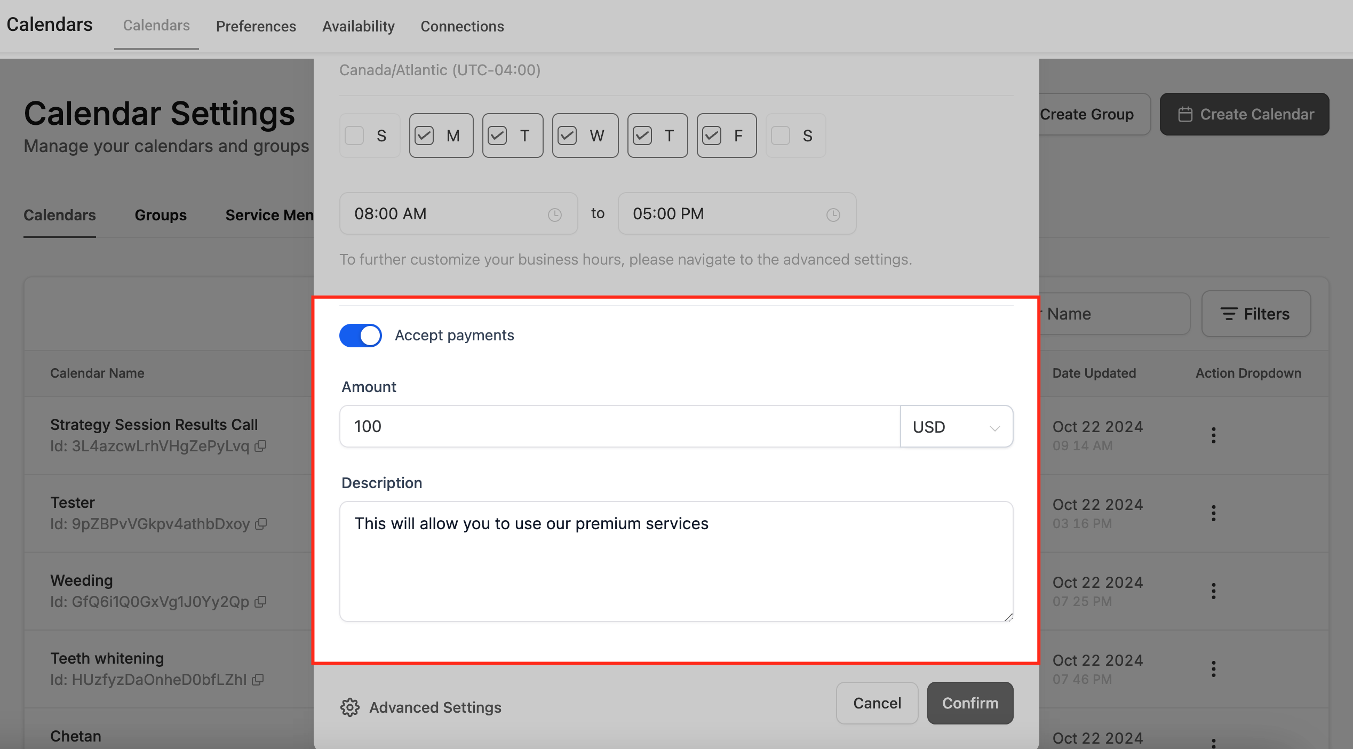Open Weeding row action dropdown

[x=1213, y=591]
